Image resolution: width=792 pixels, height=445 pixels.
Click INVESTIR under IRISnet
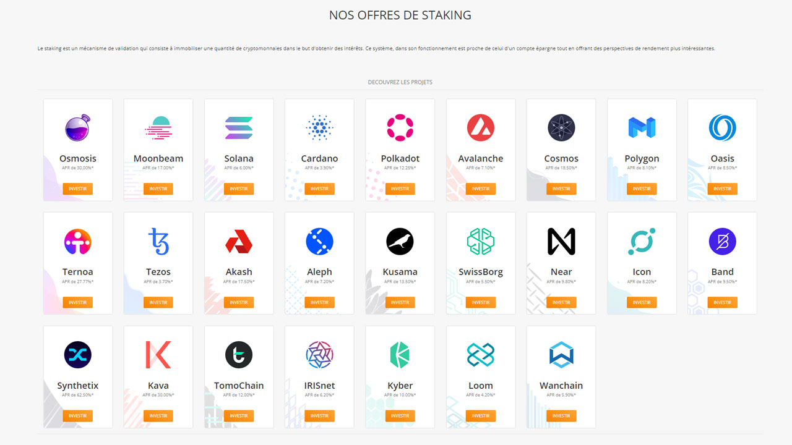[x=319, y=415]
